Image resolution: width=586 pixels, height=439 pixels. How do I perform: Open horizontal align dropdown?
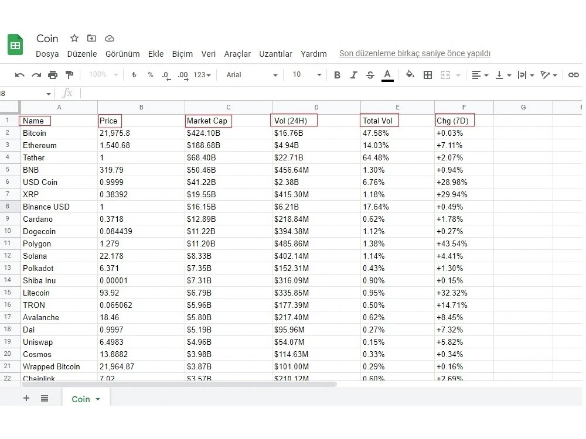(481, 75)
